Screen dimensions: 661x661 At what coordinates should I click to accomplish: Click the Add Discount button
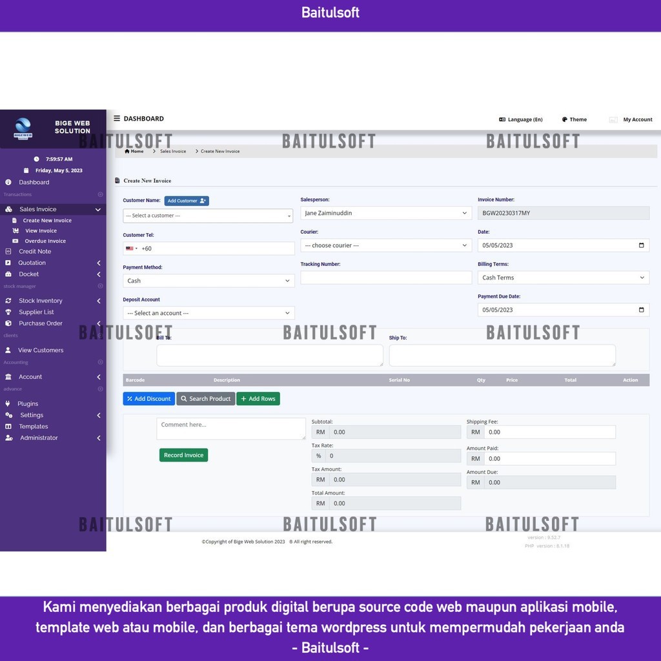click(x=149, y=398)
